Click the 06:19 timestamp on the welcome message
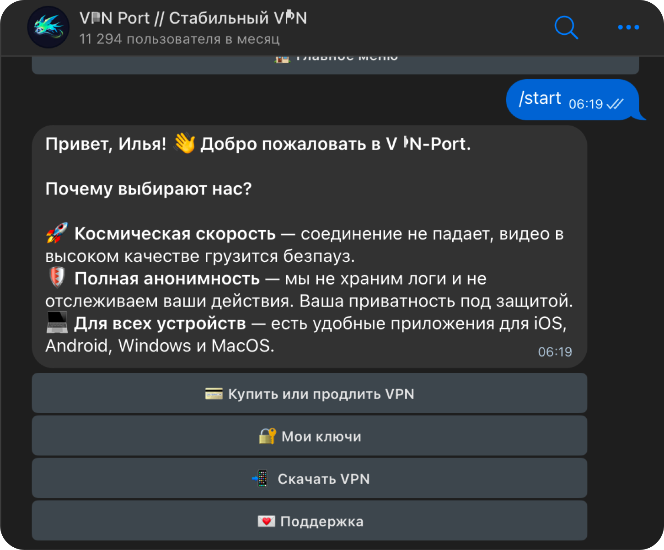664x550 pixels. (555, 351)
